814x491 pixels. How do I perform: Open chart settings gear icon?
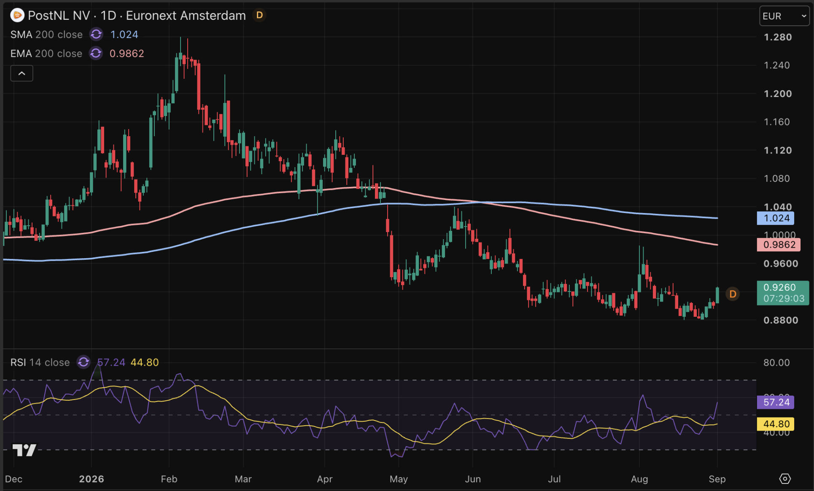click(x=785, y=479)
